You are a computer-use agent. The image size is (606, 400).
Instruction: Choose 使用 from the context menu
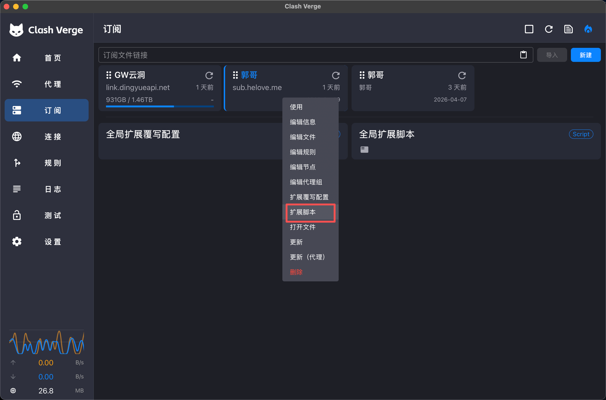310,107
